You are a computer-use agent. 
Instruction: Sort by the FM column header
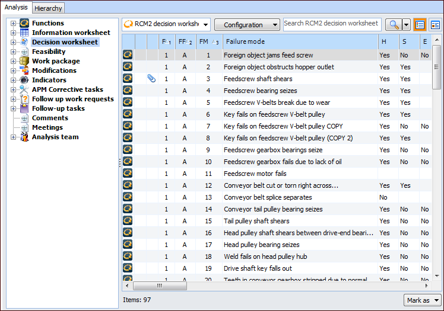(209, 41)
